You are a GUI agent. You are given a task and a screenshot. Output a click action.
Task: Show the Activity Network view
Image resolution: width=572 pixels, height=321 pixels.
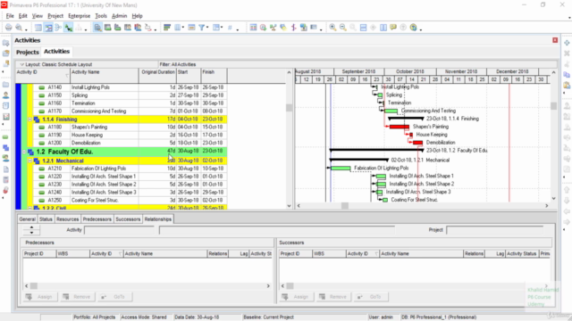pos(58,28)
